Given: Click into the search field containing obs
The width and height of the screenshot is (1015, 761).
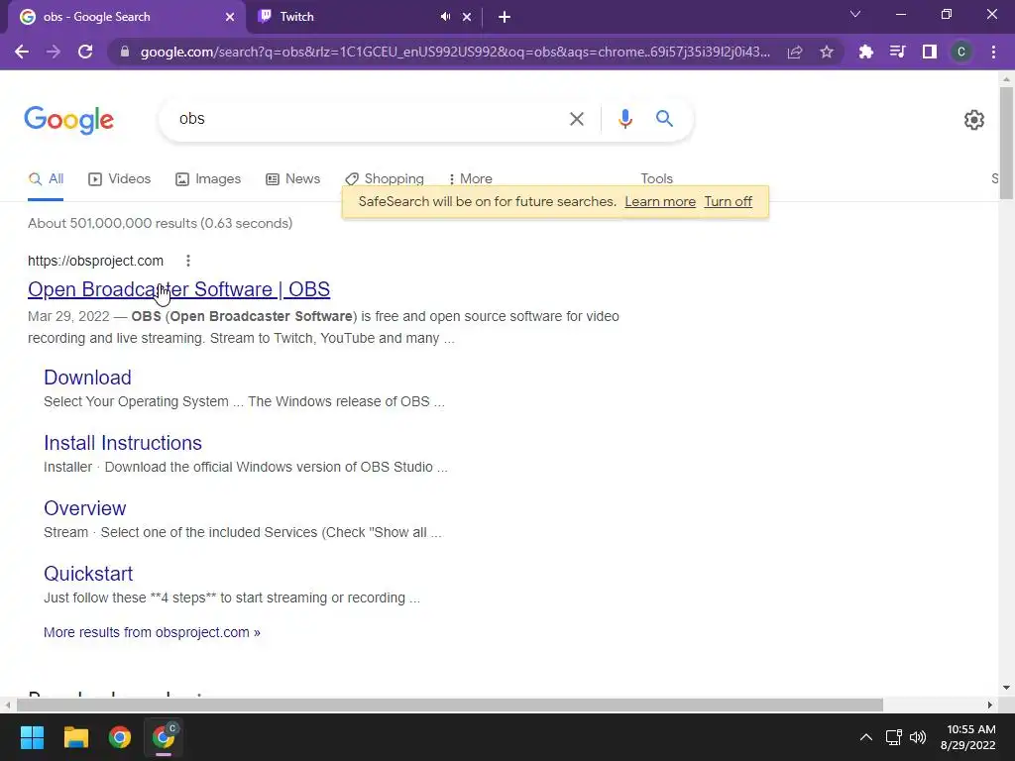Looking at the screenshot, I should [x=369, y=119].
